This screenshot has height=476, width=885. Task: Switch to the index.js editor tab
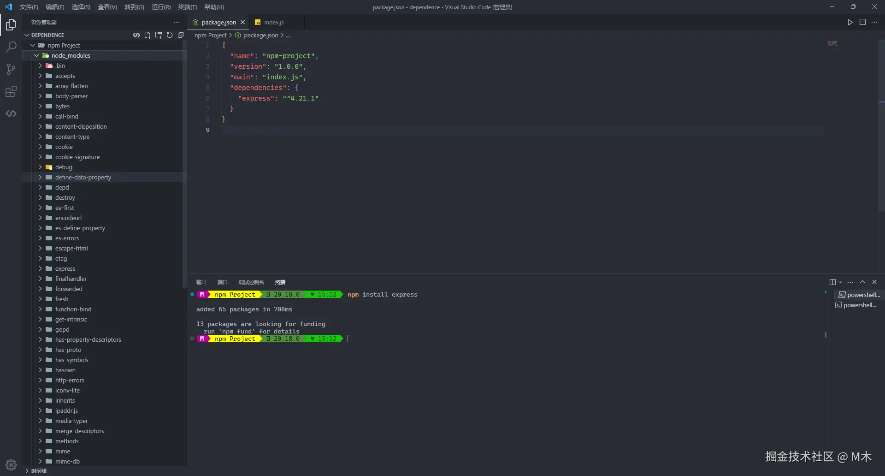[274, 22]
